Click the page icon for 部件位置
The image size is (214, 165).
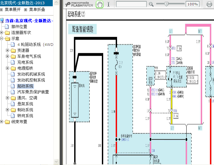pyautogui.click(x=7, y=27)
